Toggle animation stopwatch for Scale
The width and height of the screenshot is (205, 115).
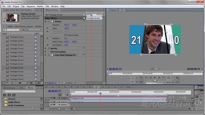point(51,28)
